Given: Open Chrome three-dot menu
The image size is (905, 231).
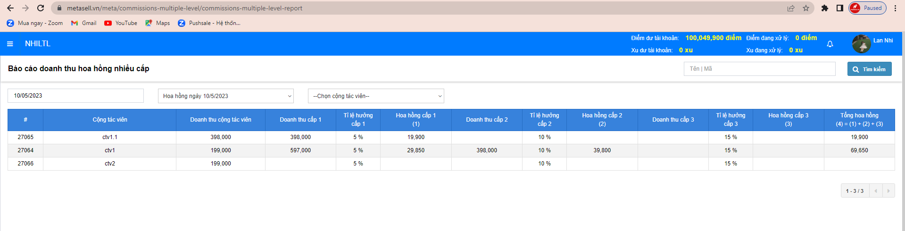Looking at the screenshot, I should pyautogui.click(x=895, y=8).
